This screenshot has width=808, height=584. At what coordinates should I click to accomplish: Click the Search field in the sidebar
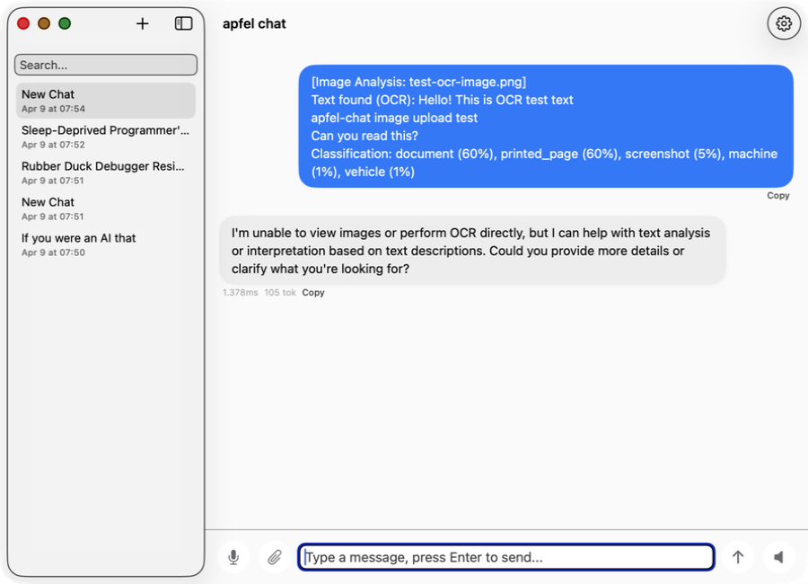(x=105, y=65)
